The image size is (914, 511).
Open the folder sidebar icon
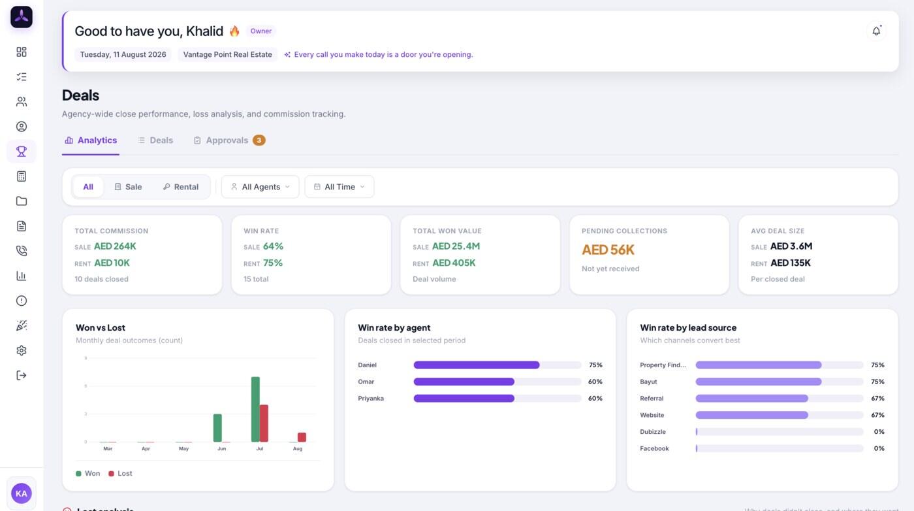(22, 201)
